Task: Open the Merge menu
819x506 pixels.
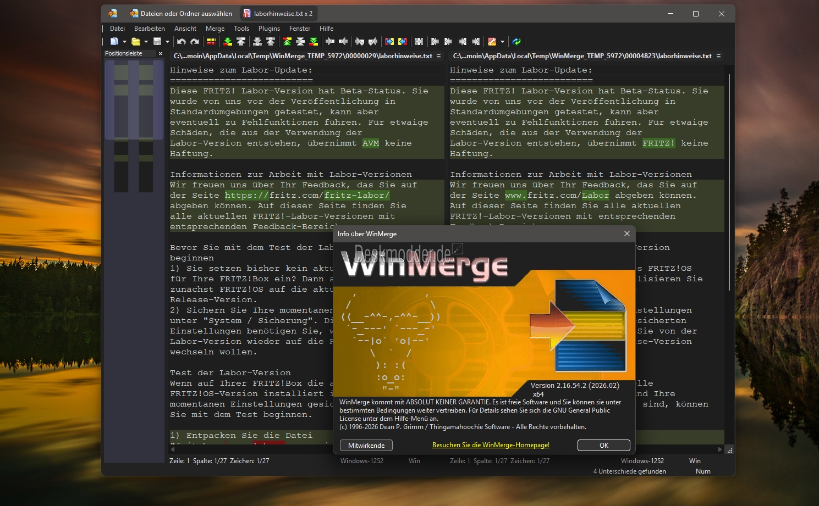Action: (x=215, y=29)
